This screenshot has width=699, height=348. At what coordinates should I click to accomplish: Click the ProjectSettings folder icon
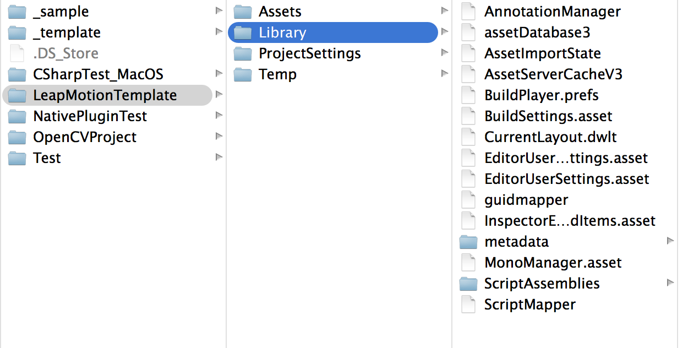(x=243, y=53)
